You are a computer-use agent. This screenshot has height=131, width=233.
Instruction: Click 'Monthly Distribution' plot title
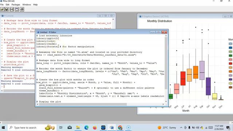[x=159, y=21]
